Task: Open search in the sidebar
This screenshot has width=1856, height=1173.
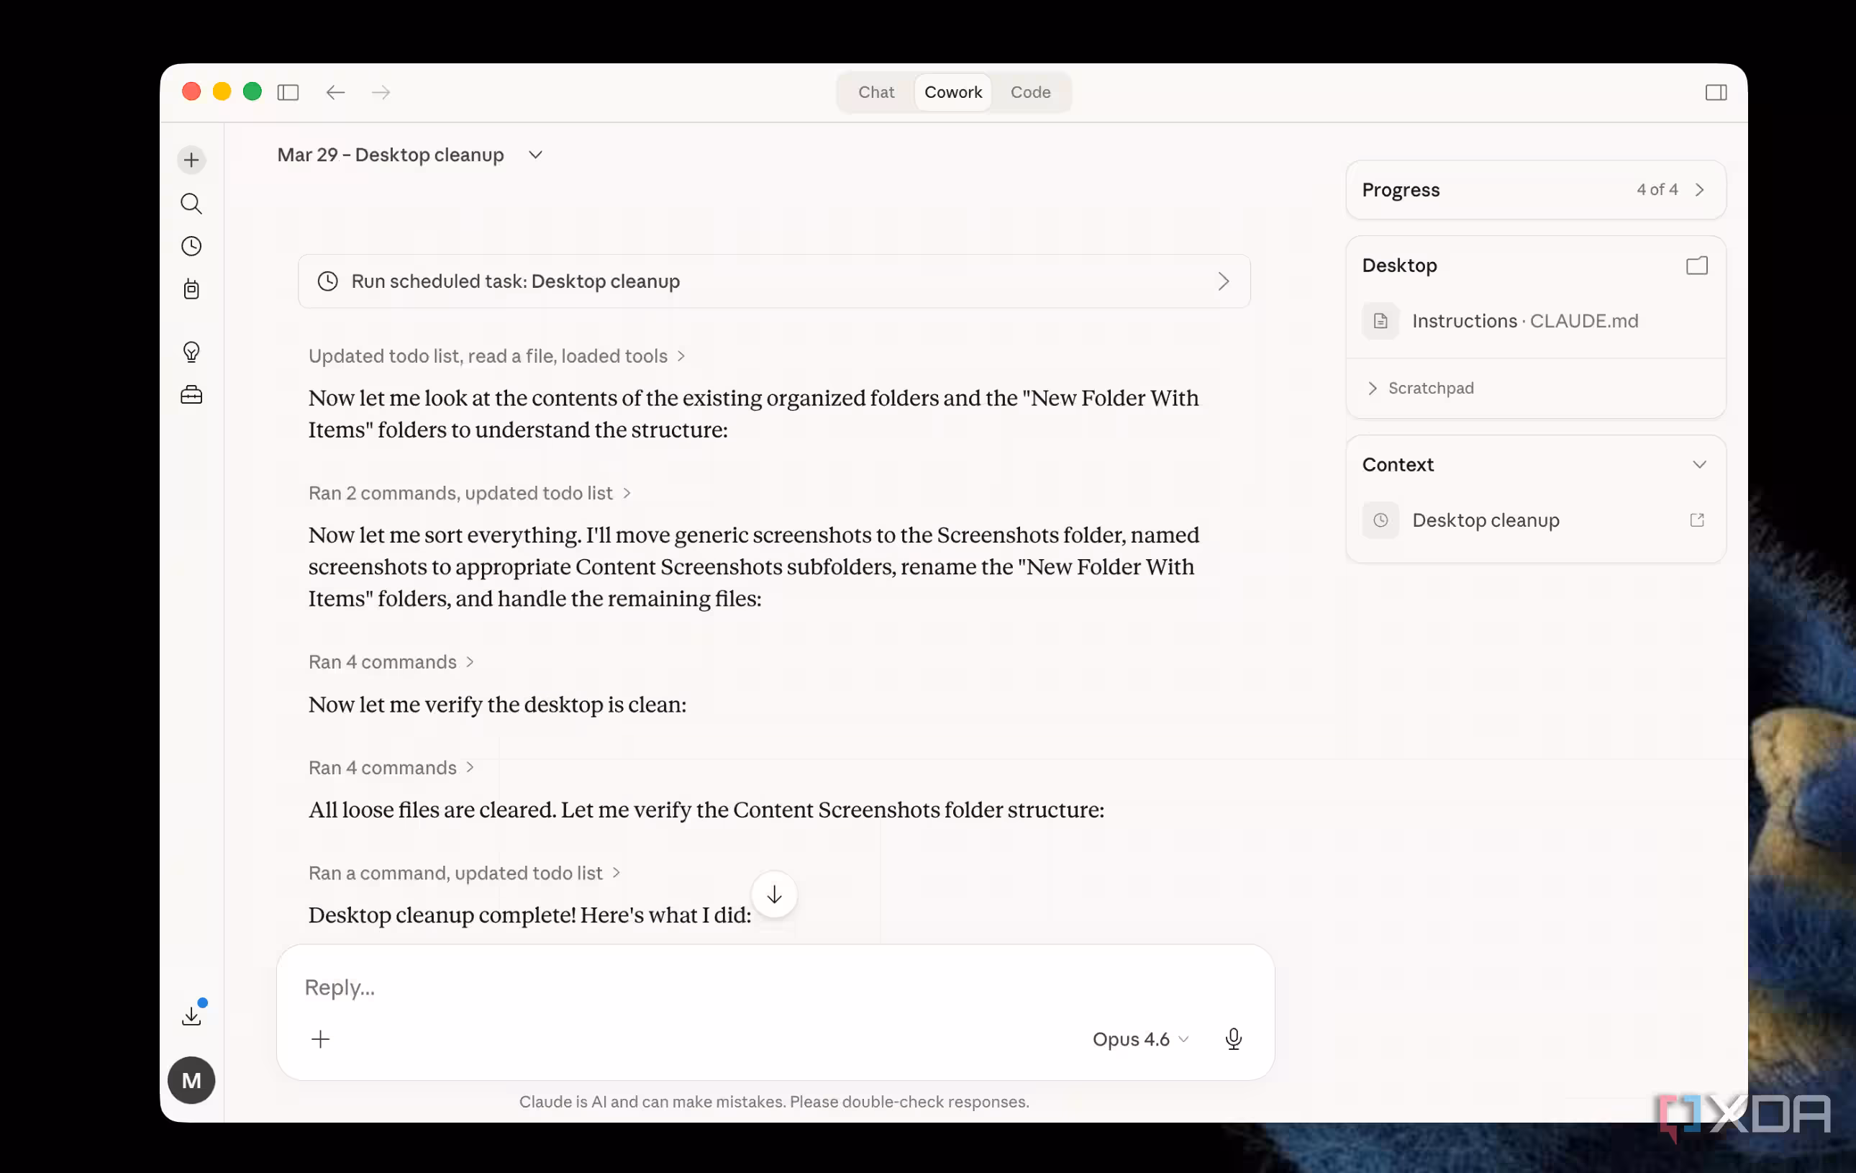Action: click(191, 203)
